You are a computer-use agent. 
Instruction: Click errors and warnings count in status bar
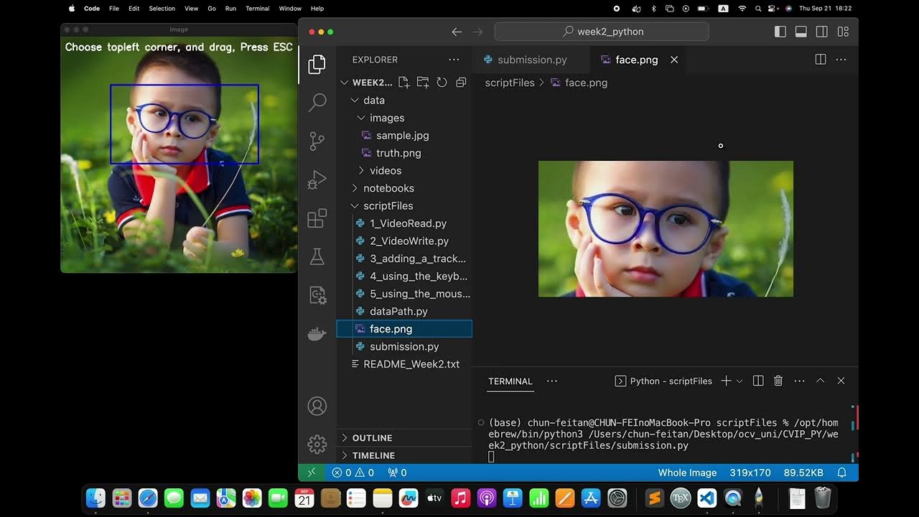coord(353,472)
